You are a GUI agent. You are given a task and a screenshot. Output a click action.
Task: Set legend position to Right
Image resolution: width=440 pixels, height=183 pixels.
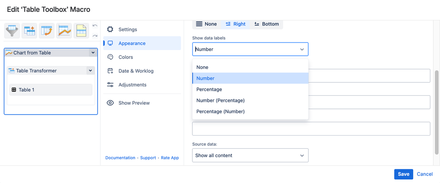pos(236,24)
